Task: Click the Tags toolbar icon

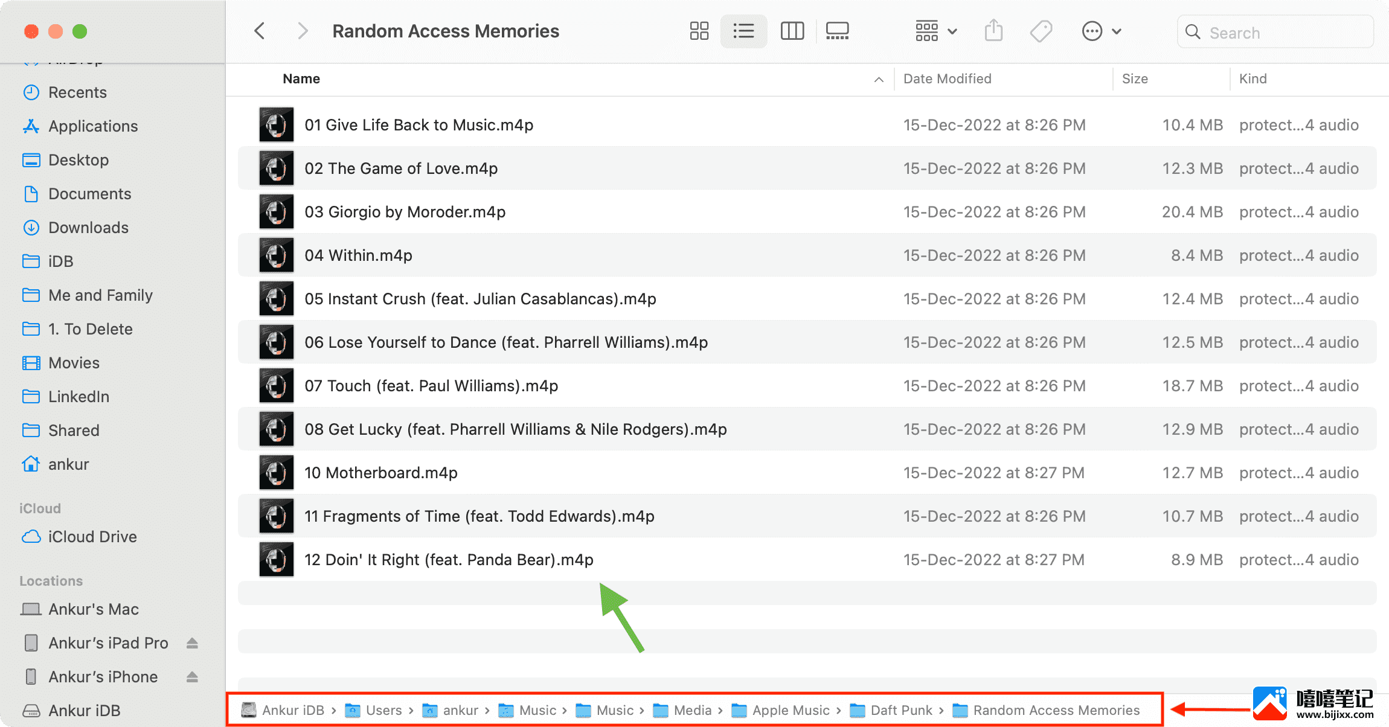Action: [x=1041, y=31]
